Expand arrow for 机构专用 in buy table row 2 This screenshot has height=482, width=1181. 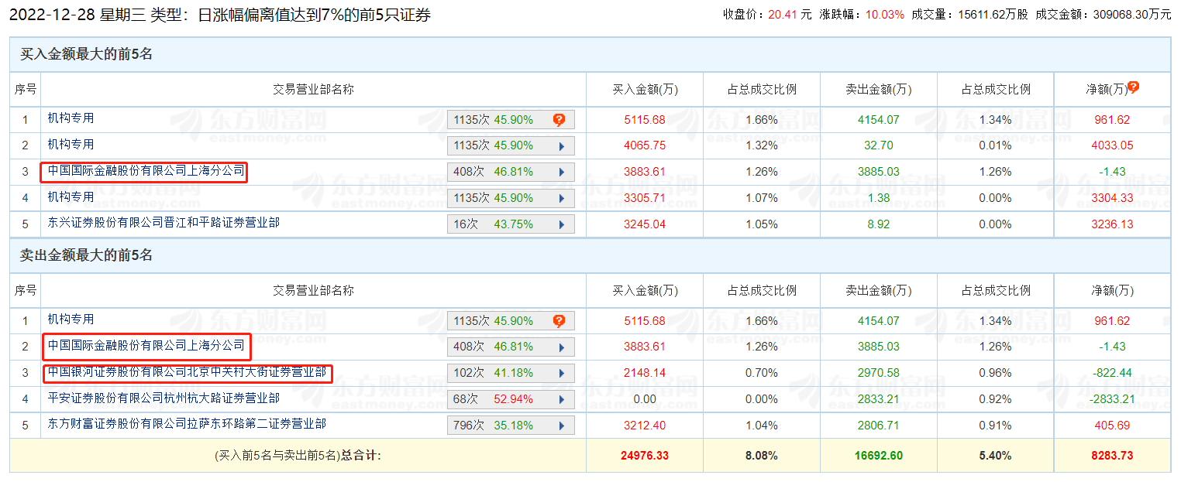coord(561,145)
